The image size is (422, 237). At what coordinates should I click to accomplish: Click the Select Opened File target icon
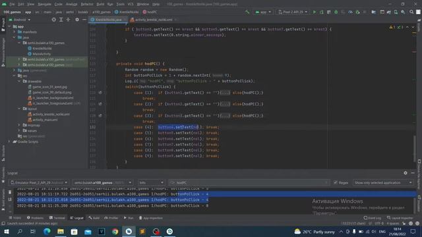(54, 20)
